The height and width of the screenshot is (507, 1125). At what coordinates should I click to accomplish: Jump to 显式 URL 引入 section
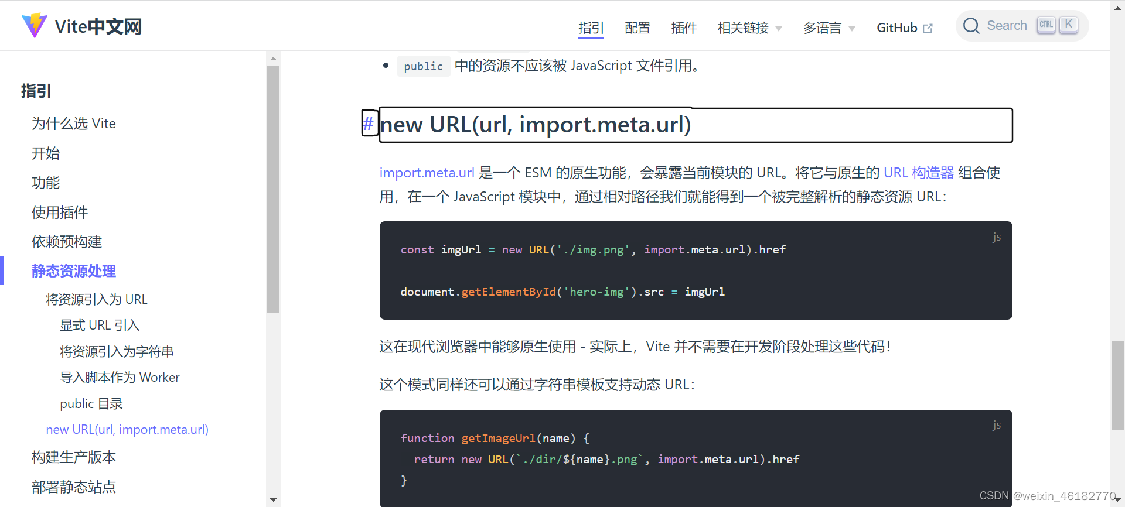click(100, 325)
